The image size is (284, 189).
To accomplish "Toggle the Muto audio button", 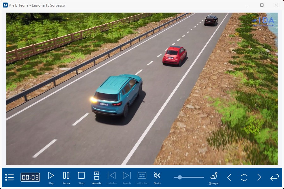I will [157, 178].
